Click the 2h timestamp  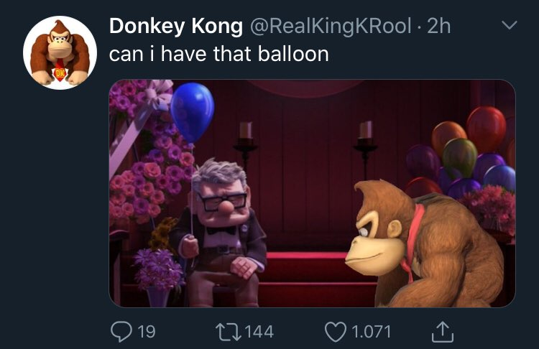(x=439, y=27)
